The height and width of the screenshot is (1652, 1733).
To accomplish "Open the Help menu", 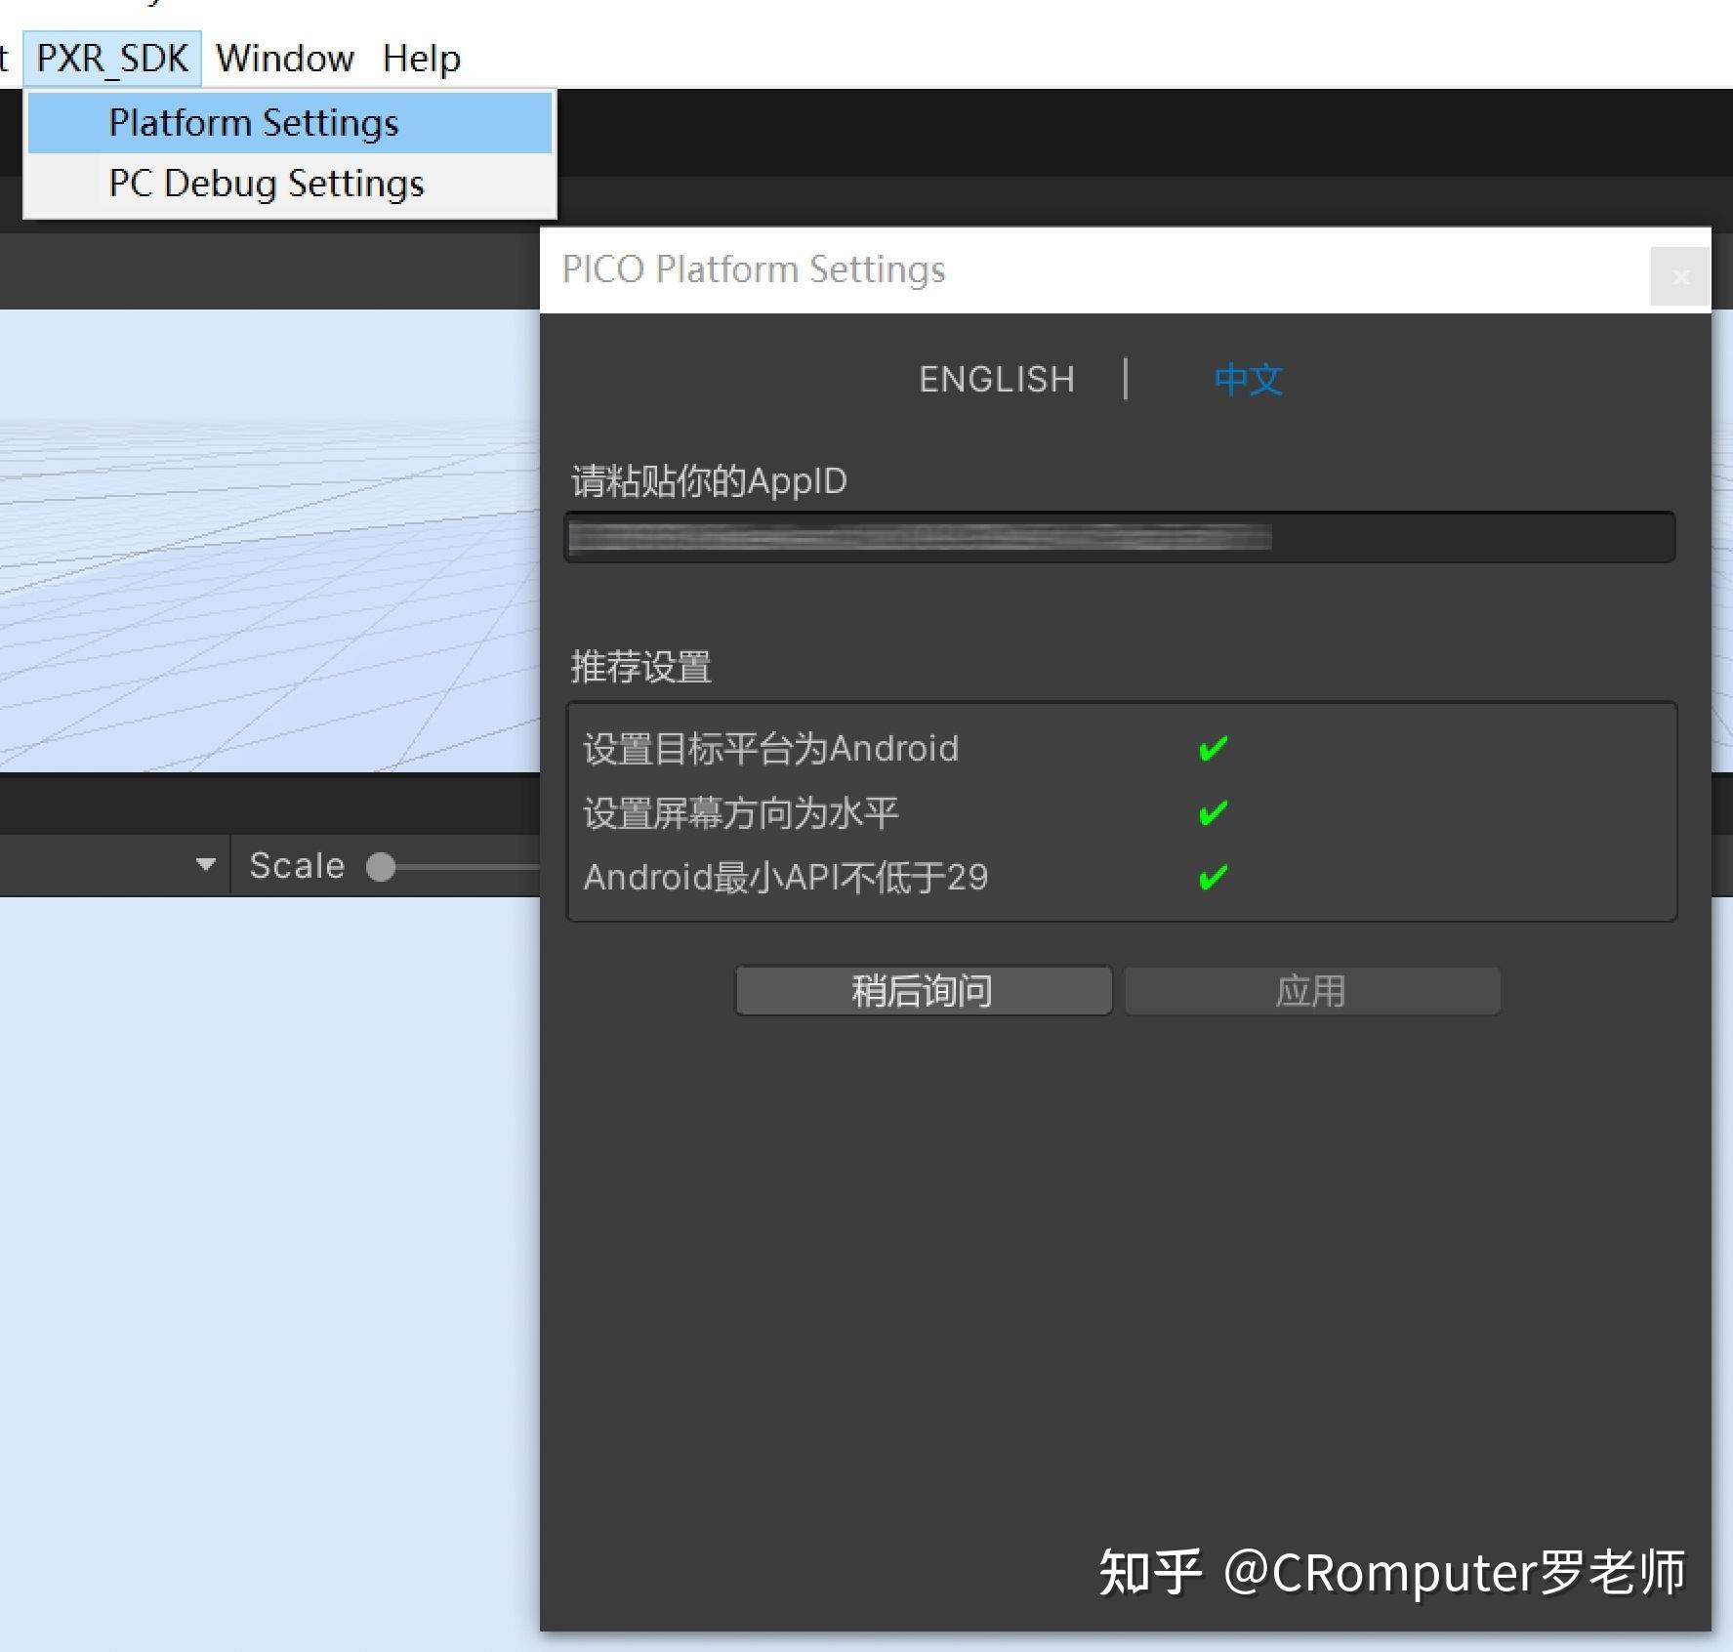I will [x=422, y=59].
